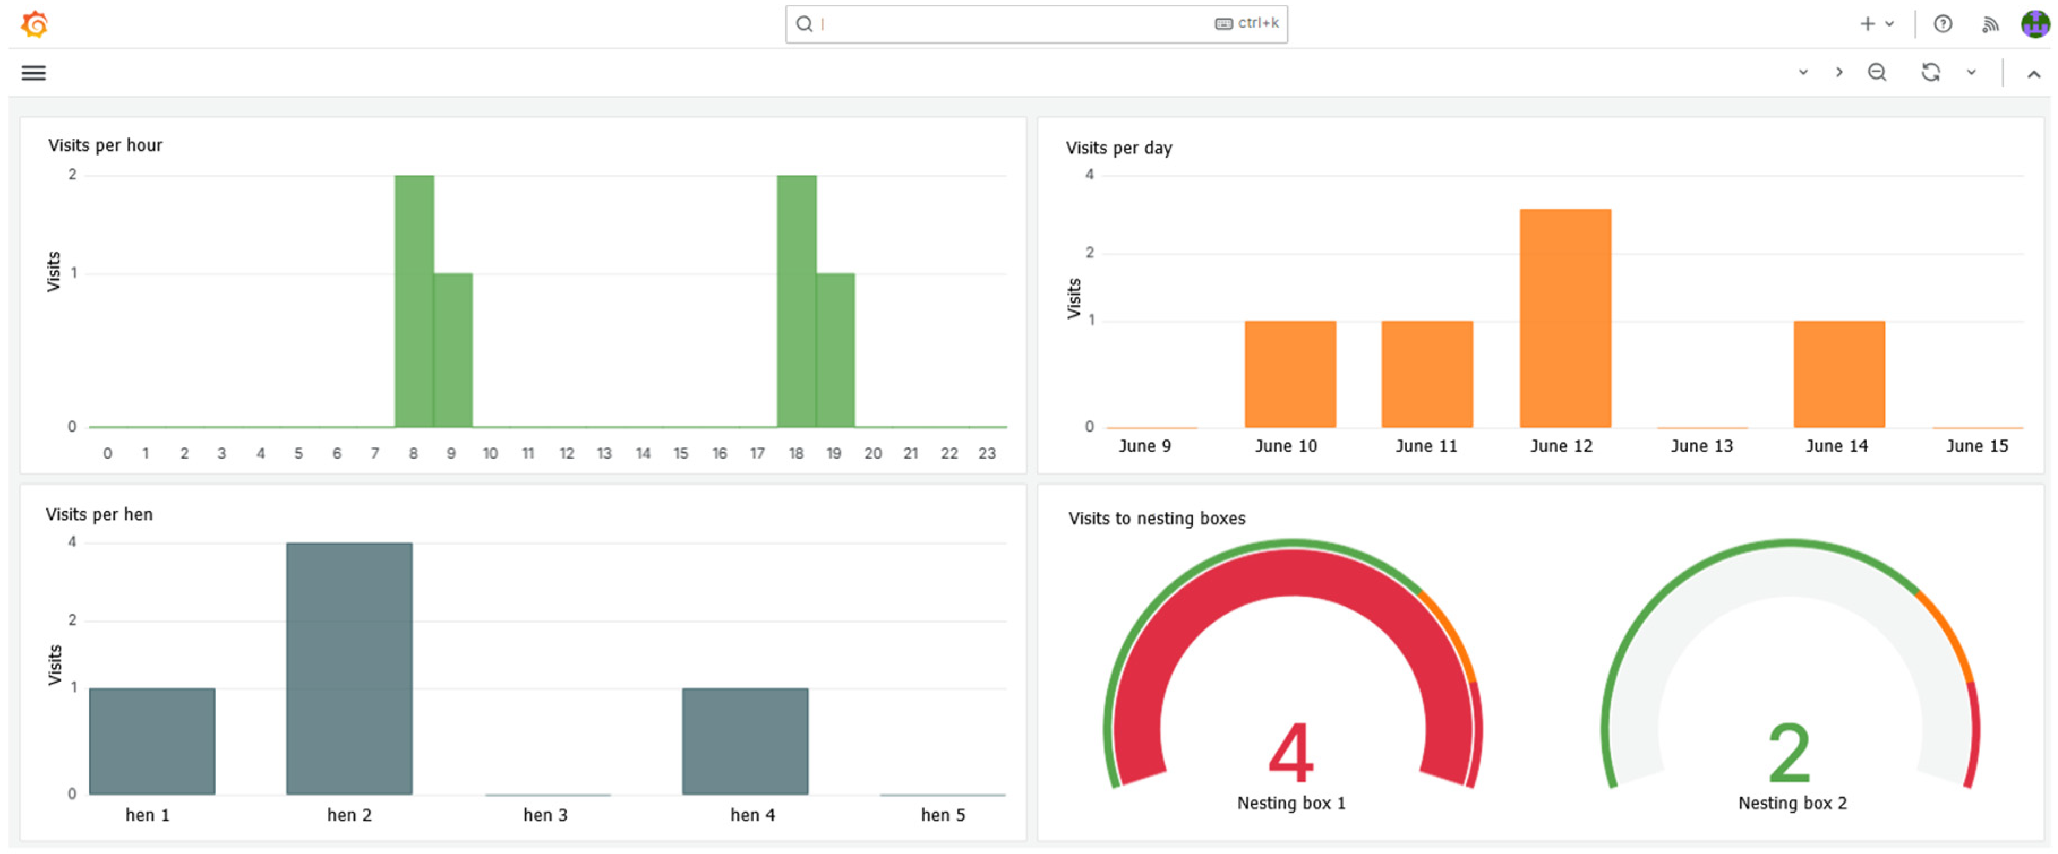This screenshot has width=2058, height=854.
Task: Click the plus add new icon
Action: tap(1867, 24)
